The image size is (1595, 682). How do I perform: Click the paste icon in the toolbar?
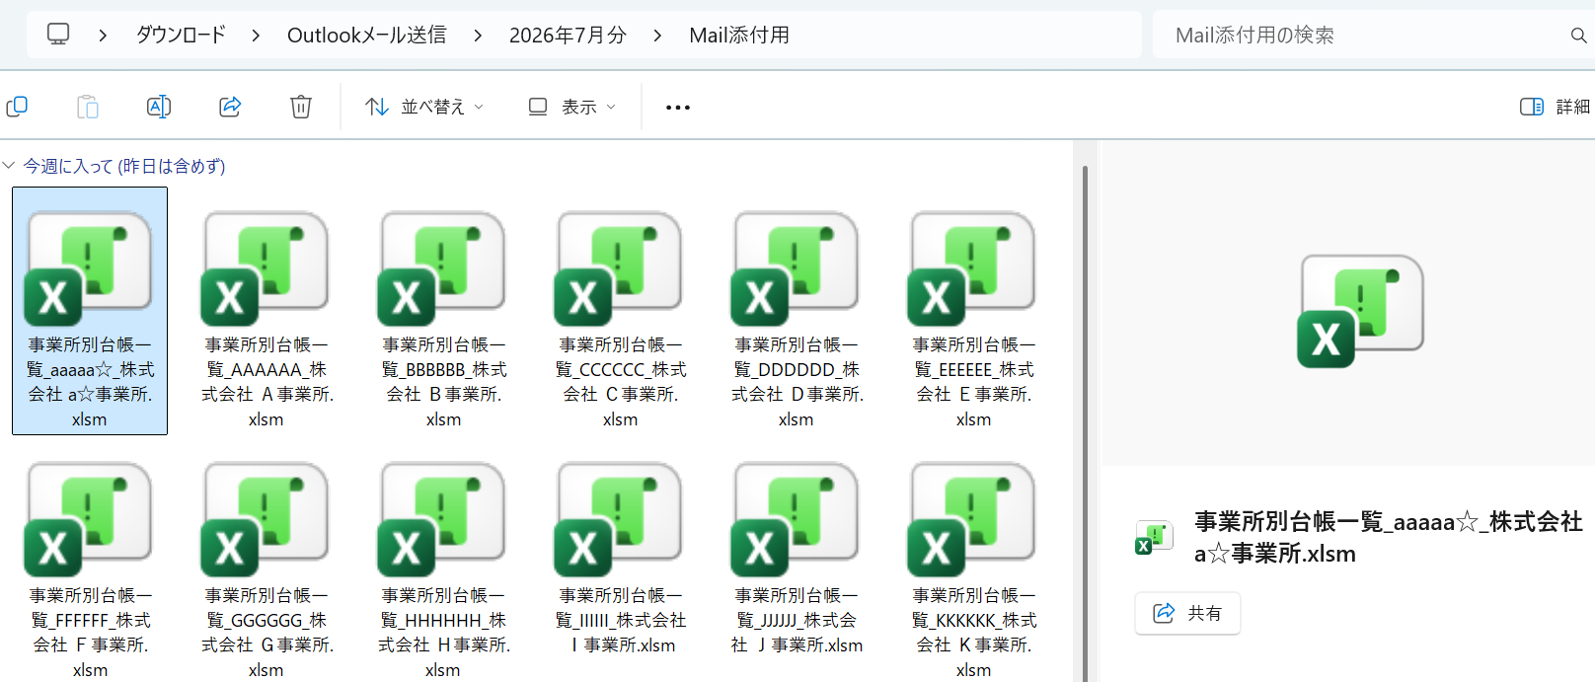click(x=88, y=107)
